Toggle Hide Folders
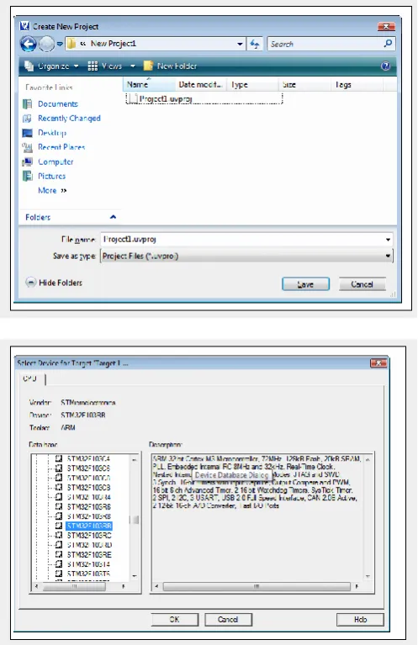The width and height of the screenshot is (418, 645). [54, 283]
